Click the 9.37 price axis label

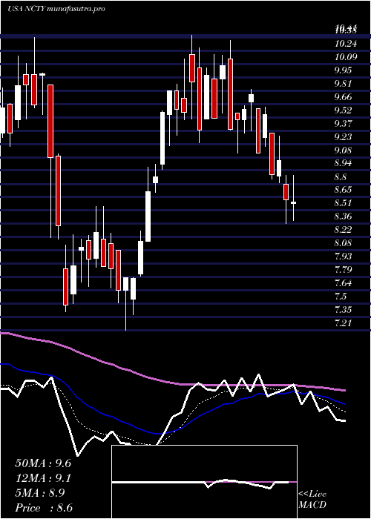(343, 124)
